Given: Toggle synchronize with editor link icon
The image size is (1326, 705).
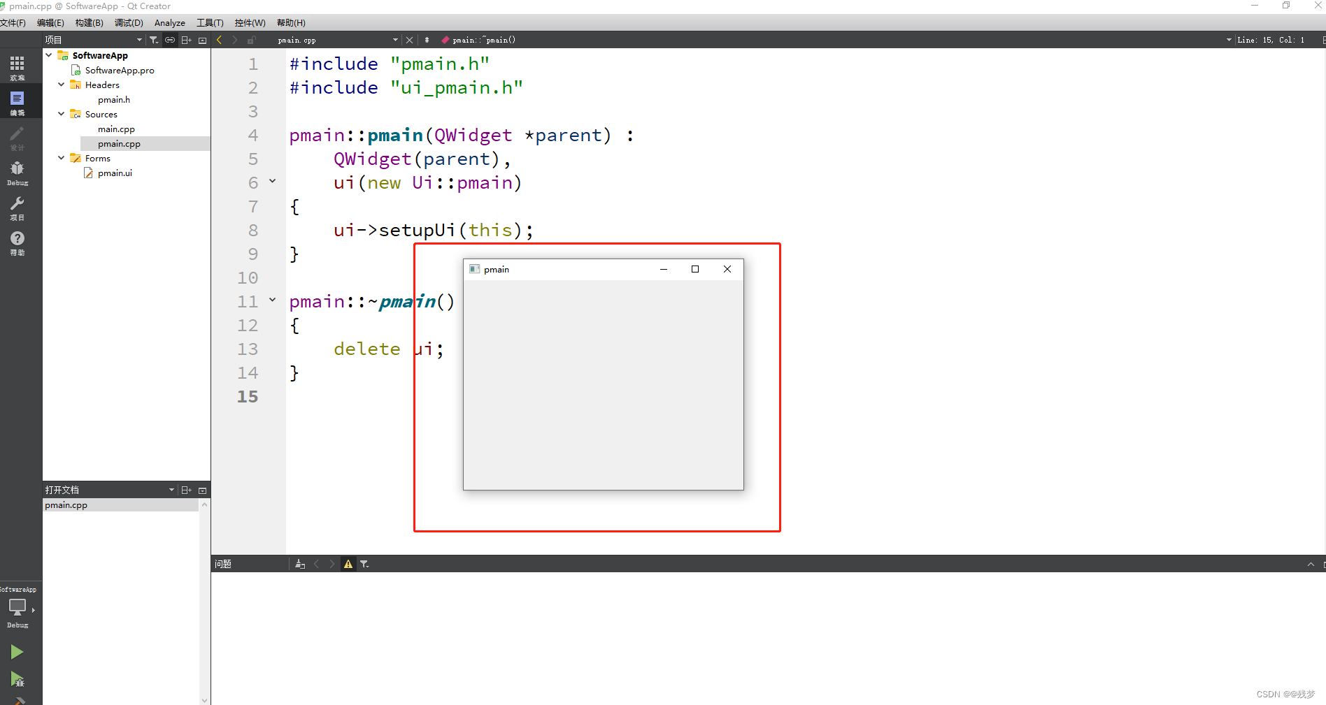Looking at the screenshot, I should click(x=170, y=40).
